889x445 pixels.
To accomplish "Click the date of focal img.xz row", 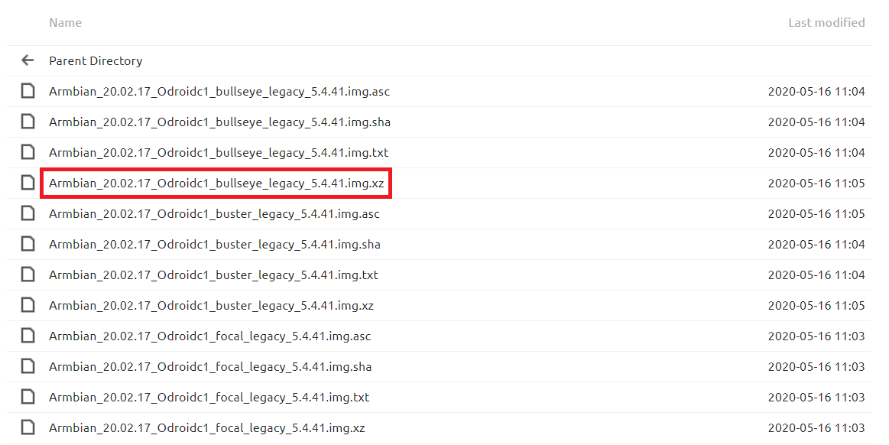I will pyautogui.click(x=816, y=428).
